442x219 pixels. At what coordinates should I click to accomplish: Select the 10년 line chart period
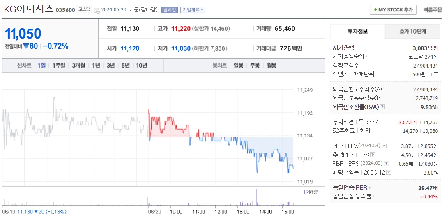tap(141, 66)
